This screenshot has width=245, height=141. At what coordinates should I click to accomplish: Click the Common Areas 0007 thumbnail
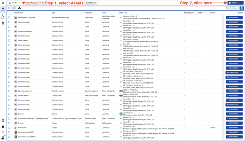[x=15, y=132]
